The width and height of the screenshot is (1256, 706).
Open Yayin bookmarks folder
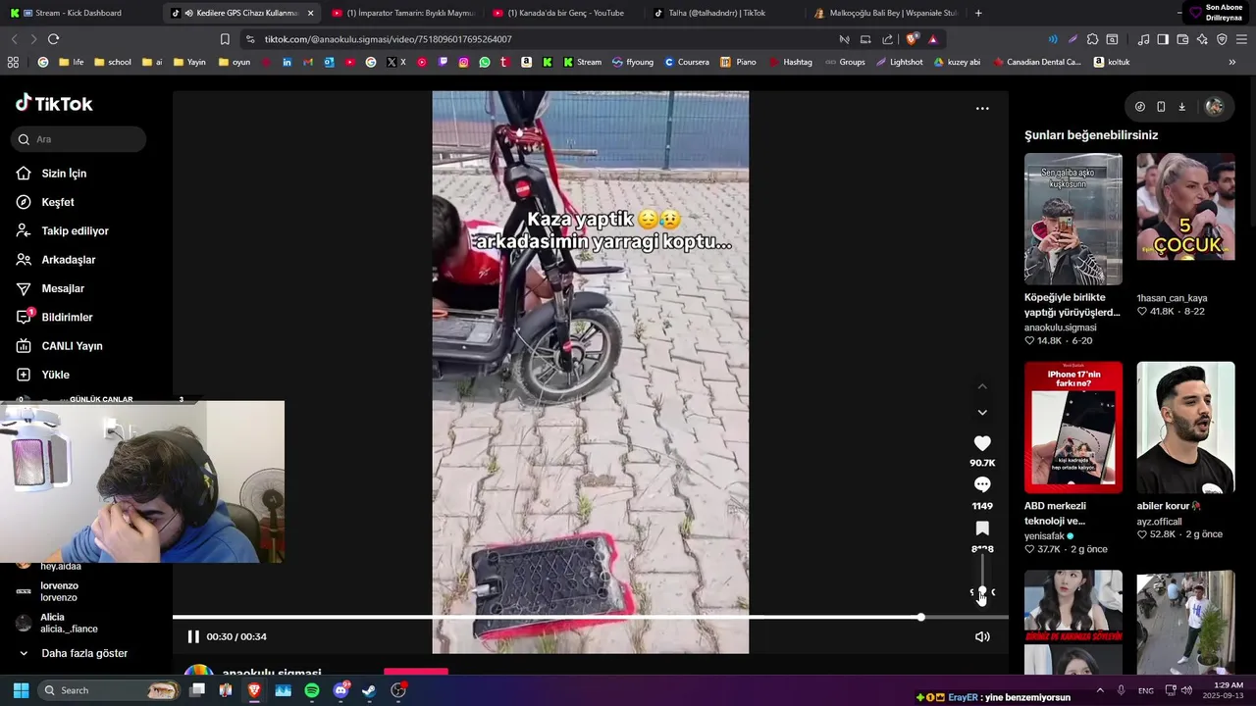(x=189, y=62)
